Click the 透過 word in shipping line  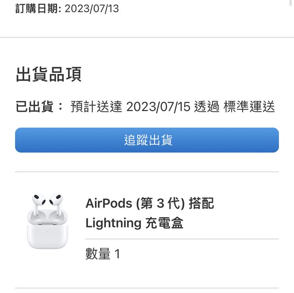pyautogui.click(x=207, y=107)
